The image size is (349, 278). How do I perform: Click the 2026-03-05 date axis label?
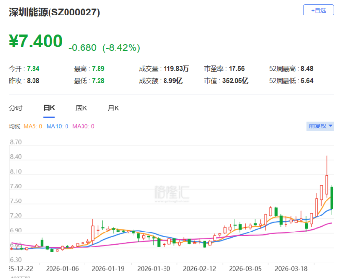(x=245, y=269)
